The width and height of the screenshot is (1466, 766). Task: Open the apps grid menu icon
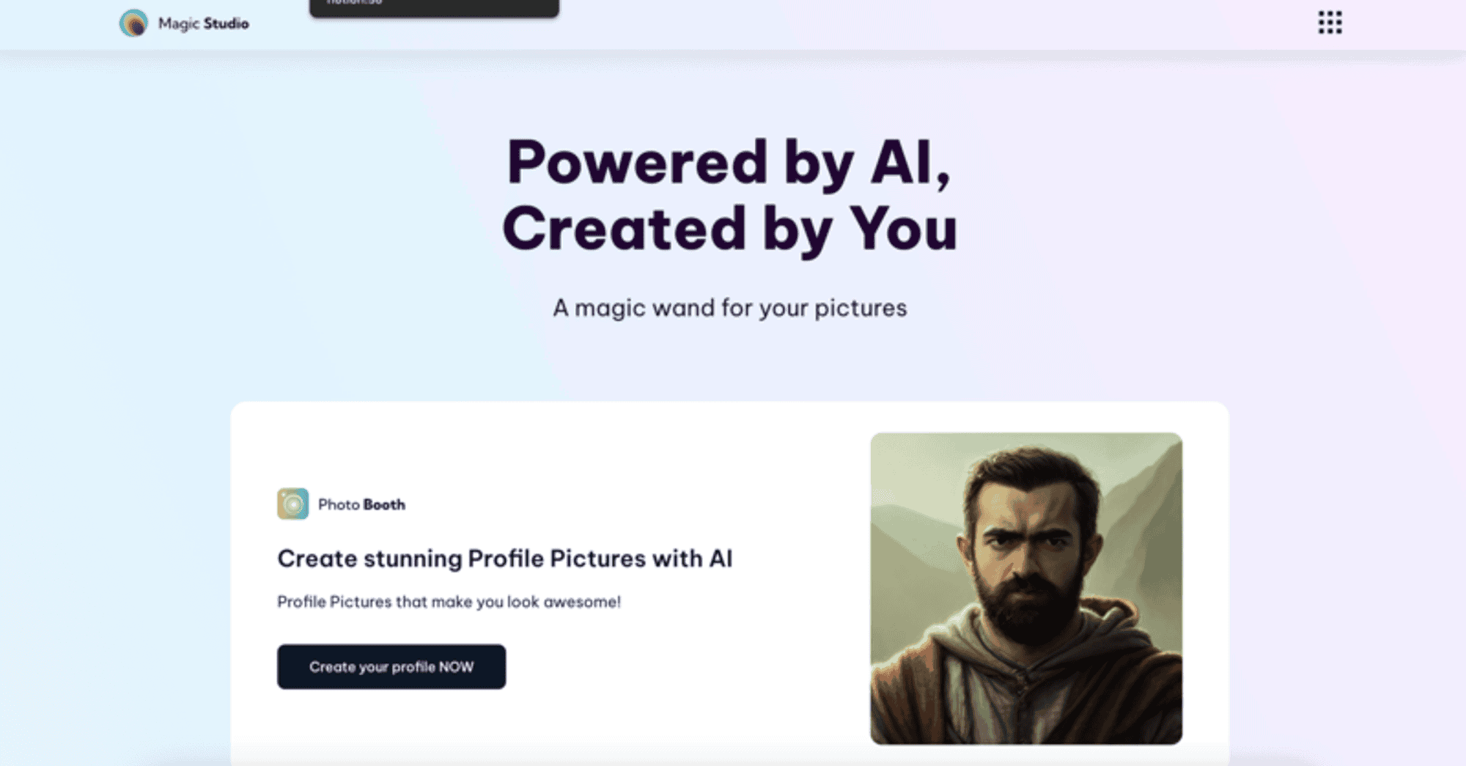coord(1330,23)
